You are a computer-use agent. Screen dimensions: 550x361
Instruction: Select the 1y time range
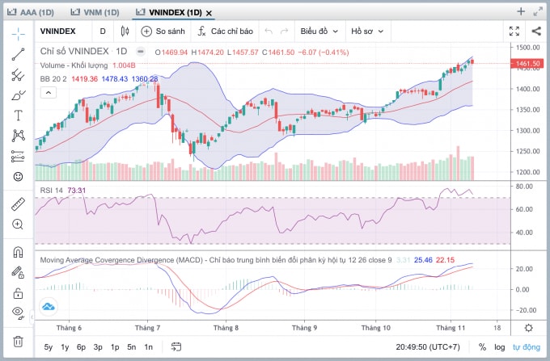65,347
